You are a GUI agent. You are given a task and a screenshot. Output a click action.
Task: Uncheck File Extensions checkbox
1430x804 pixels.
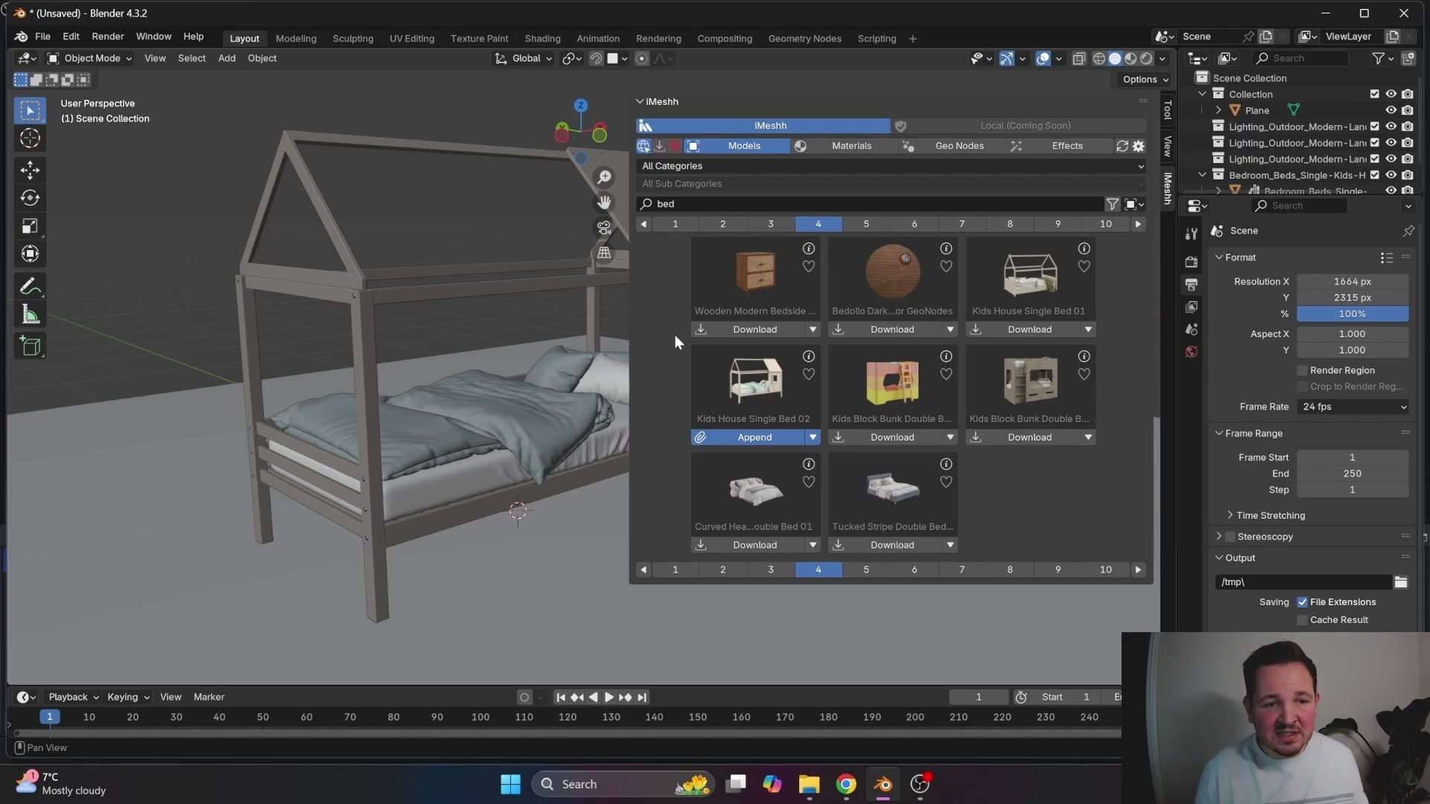click(1302, 602)
